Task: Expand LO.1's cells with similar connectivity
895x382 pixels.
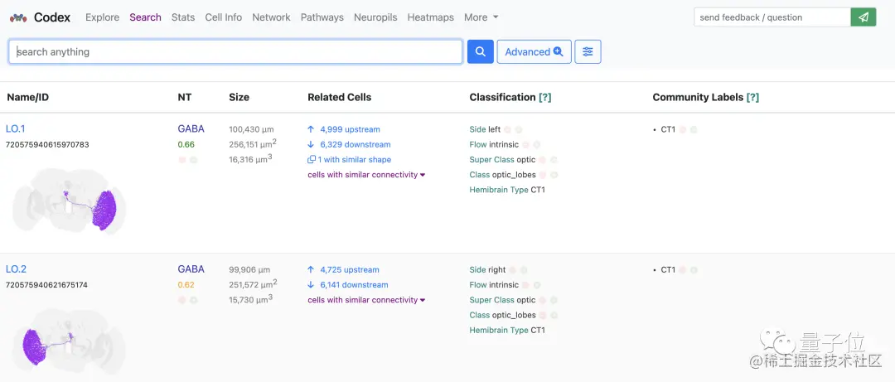Action: tap(366, 175)
